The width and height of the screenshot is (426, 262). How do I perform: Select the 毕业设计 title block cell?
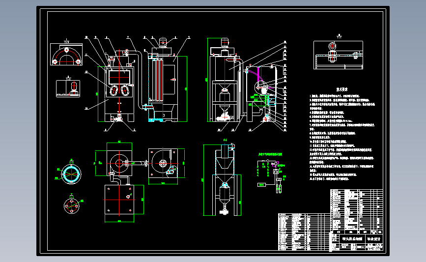point(374,239)
